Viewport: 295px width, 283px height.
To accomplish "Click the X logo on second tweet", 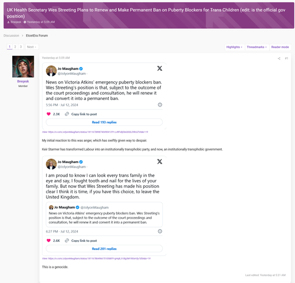I will tap(159, 161).
